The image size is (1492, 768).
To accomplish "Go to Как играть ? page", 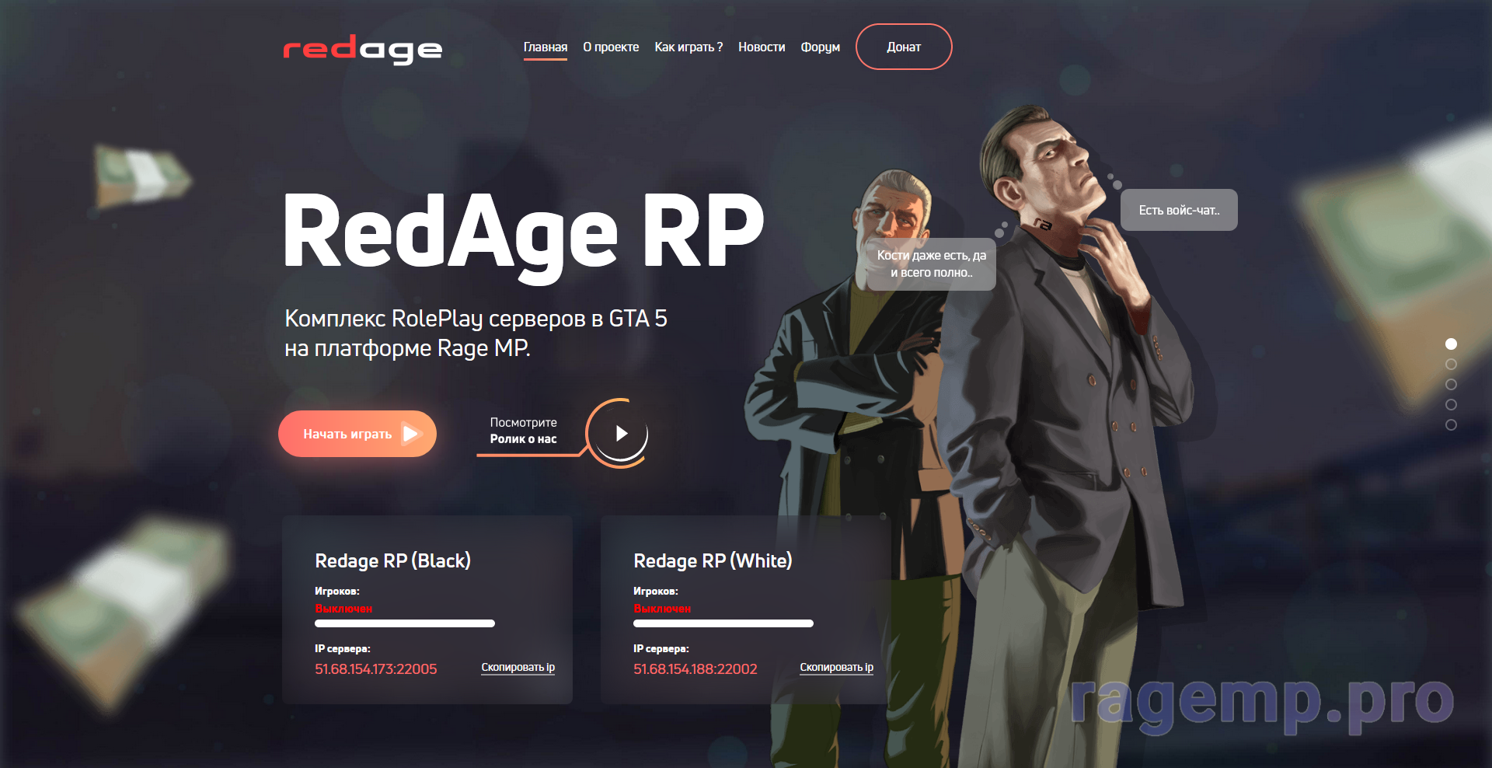I will point(688,47).
